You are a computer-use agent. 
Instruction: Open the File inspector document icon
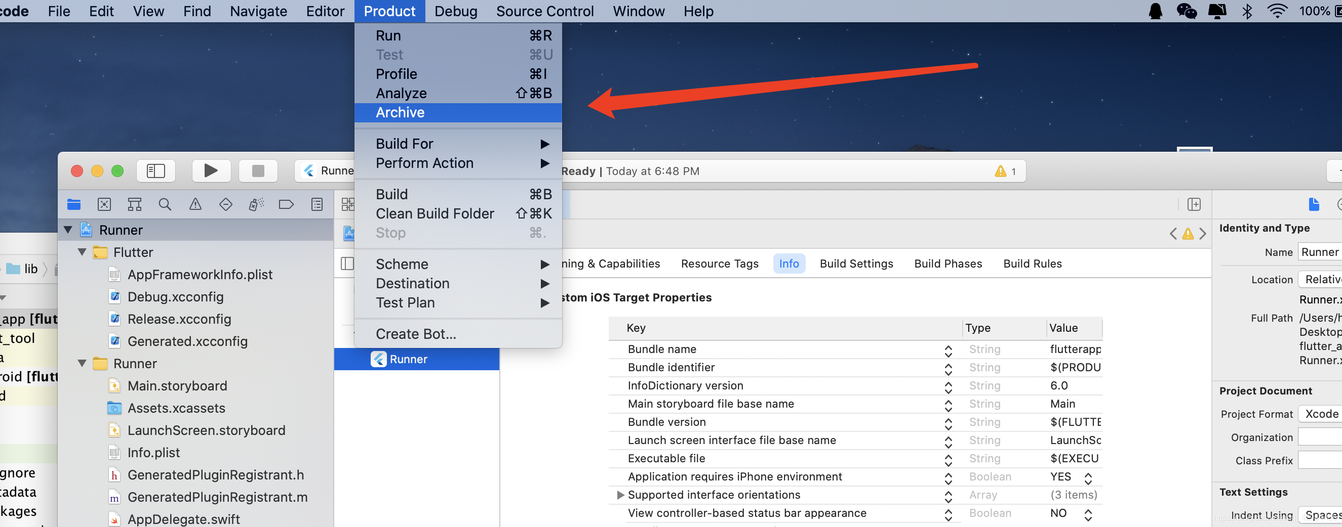click(1313, 204)
